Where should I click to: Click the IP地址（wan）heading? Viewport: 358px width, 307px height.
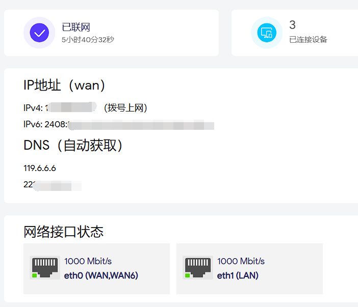[x=65, y=85]
